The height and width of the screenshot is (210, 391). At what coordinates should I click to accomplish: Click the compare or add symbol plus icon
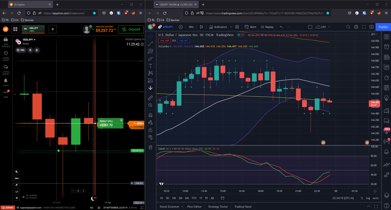point(181,27)
